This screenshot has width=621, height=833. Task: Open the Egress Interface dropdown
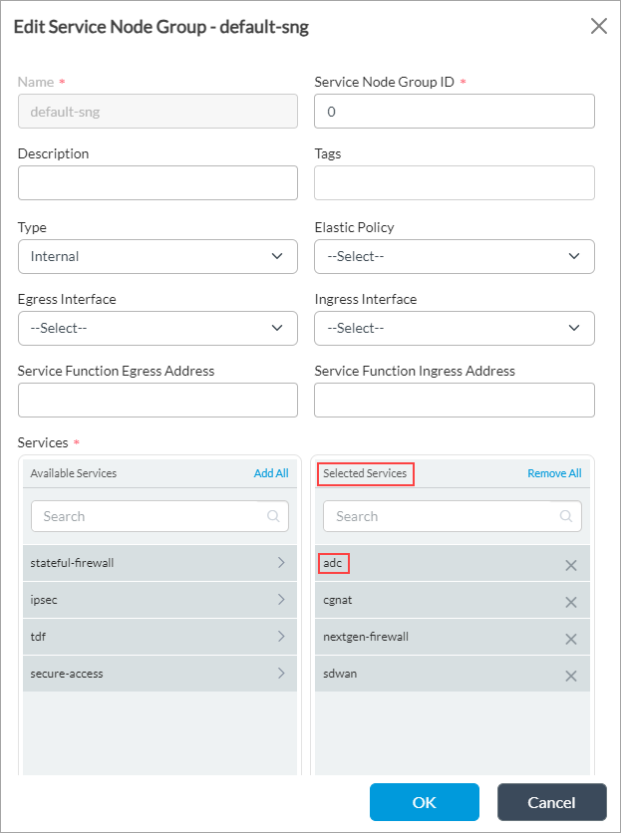(x=157, y=328)
